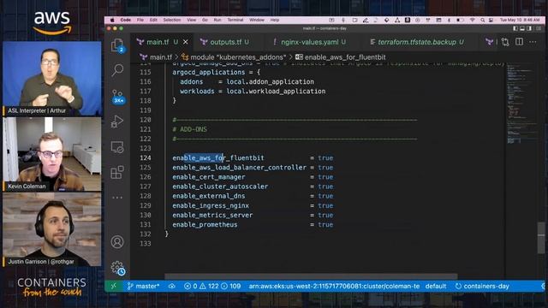The width and height of the screenshot is (548, 308).
Task: Open Spotlight search in macOS menu bar
Action: pyautogui.click(x=482, y=21)
